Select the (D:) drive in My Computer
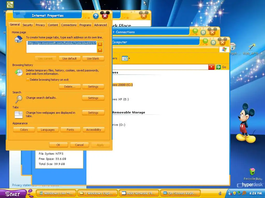 tap(119, 125)
